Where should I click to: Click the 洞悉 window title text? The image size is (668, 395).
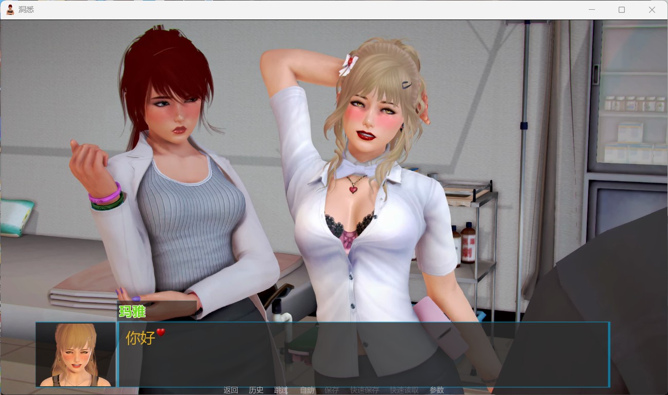(26, 10)
